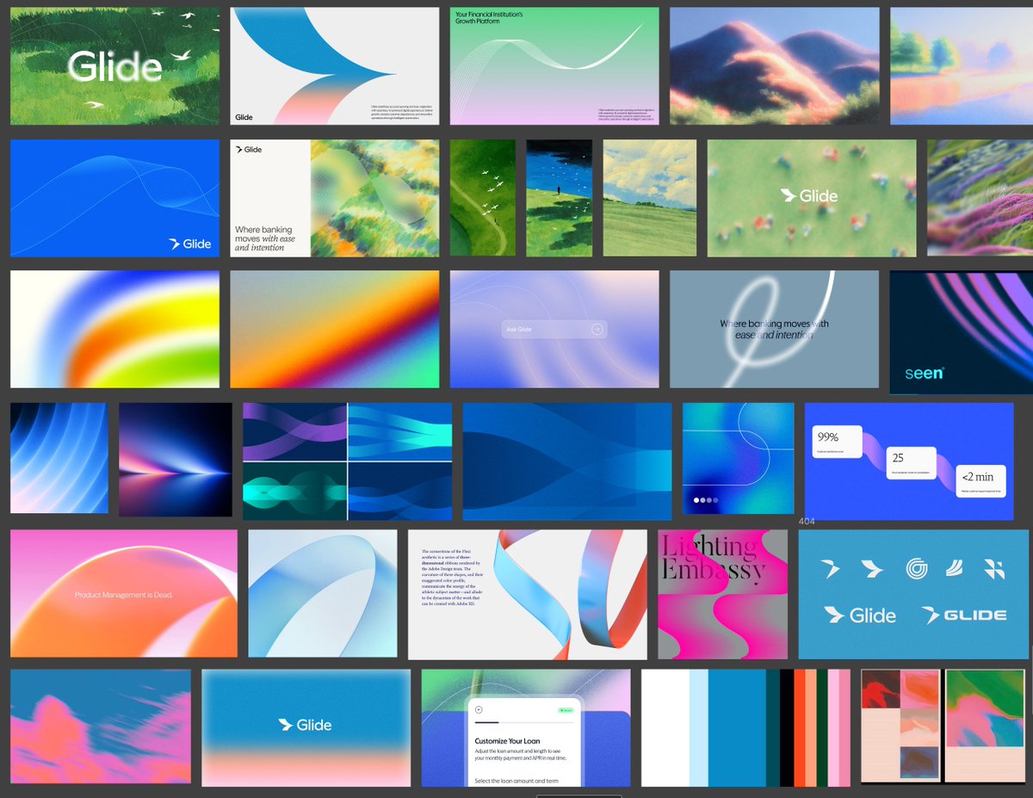Image resolution: width=1033 pixels, height=798 pixels.
Task: Click the Glide logo above "Where banking moves" meadow card
Action: click(249, 149)
